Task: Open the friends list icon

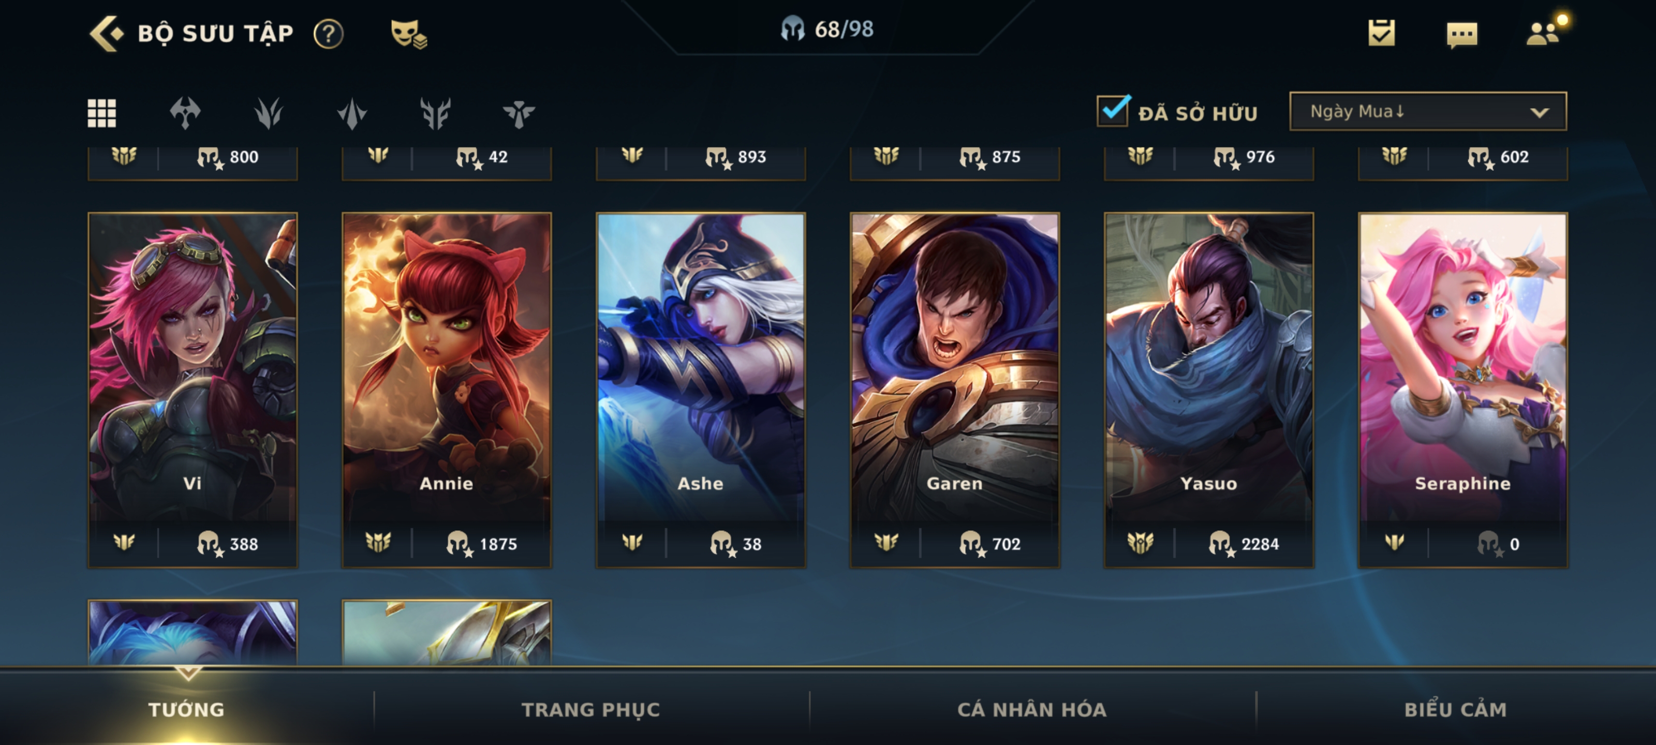Action: 1545,31
